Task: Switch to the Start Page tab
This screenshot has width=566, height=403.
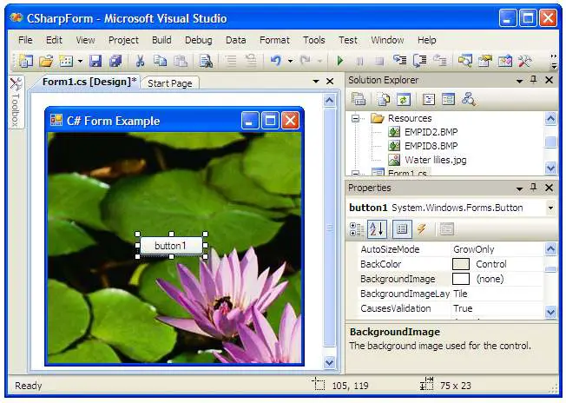Action: (170, 83)
